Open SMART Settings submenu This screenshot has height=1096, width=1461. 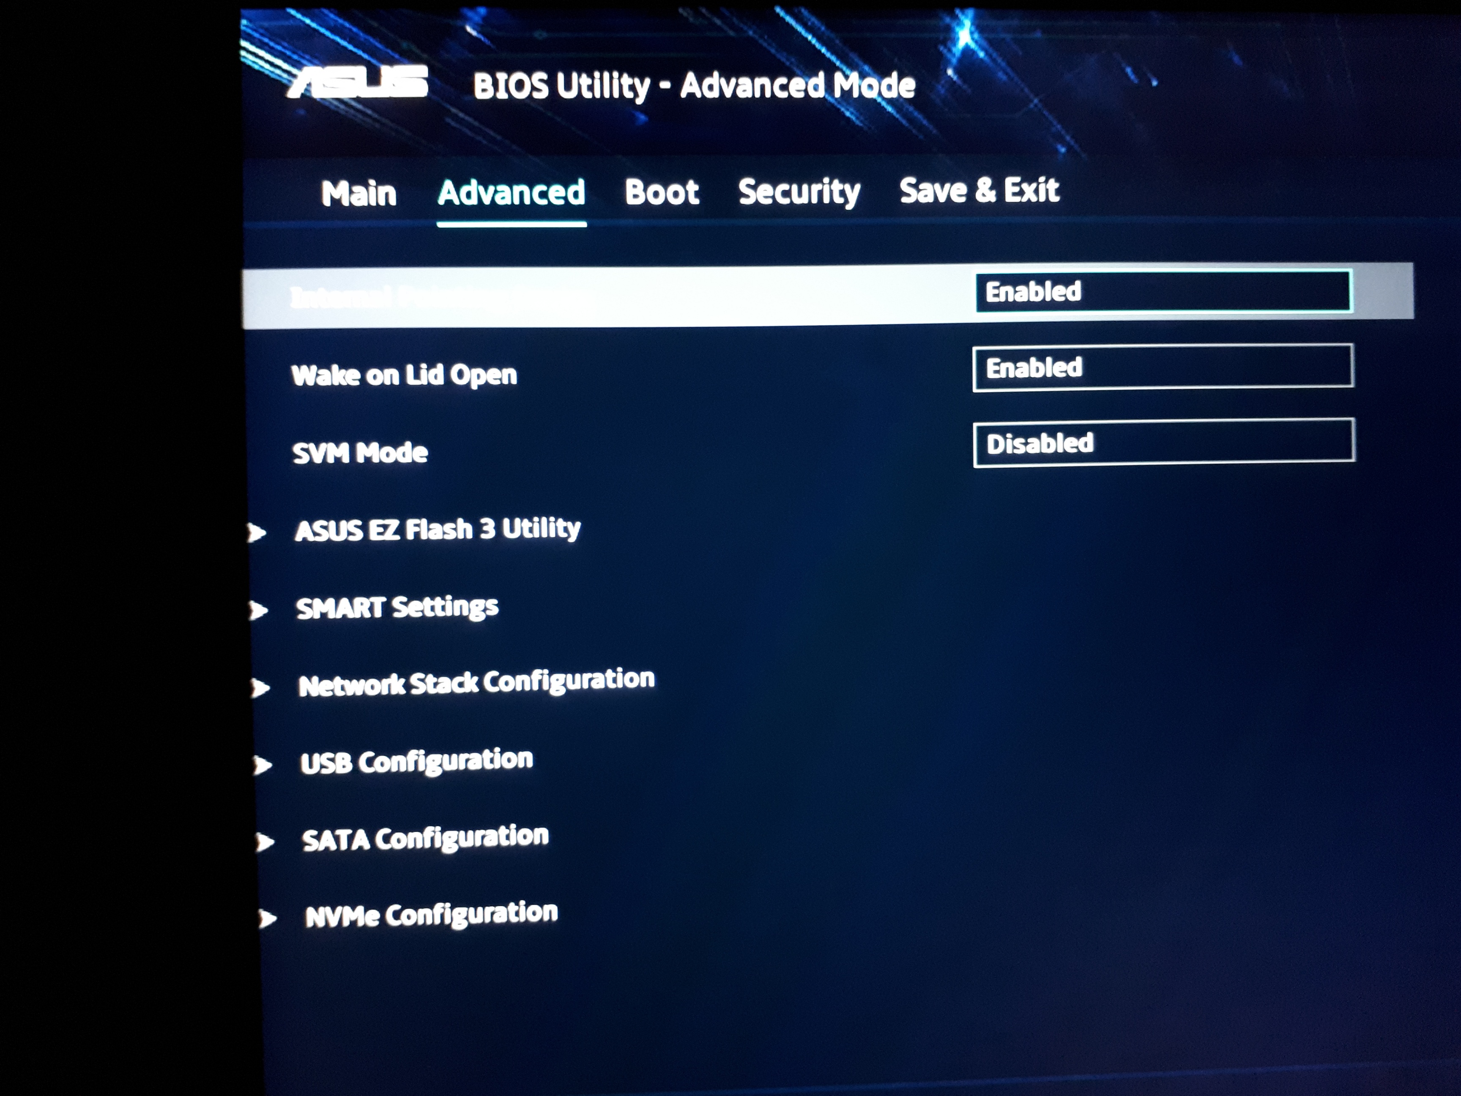point(397,607)
